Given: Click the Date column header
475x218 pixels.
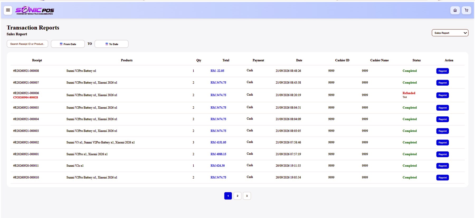Looking at the screenshot, I should coord(299,60).
